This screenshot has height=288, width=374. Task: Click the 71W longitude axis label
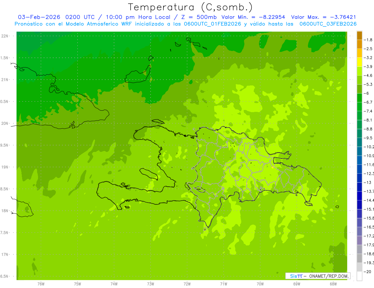[223, 284]
